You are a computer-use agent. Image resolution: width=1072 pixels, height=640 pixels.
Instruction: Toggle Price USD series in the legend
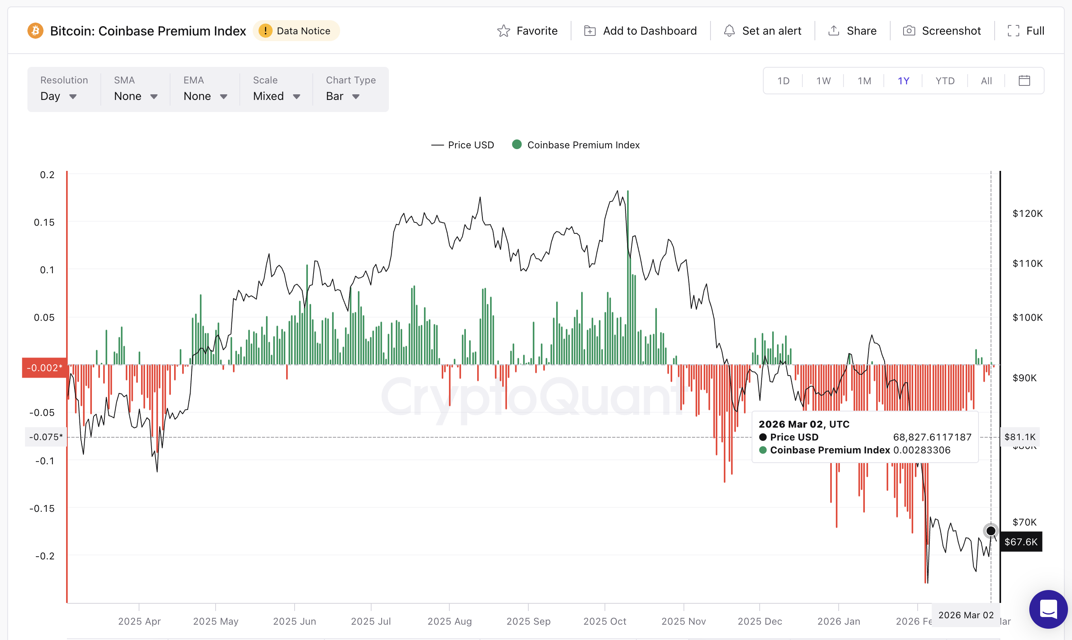coord(463,145)
